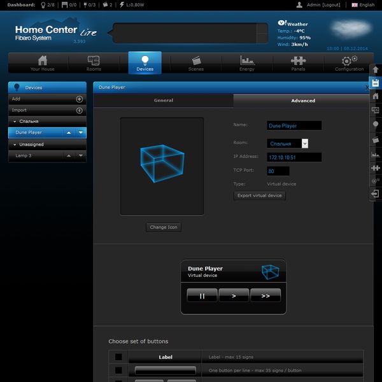The image size is (382, 382).
Task: Click the plus icon next to Add
Action: click(79, 99)
